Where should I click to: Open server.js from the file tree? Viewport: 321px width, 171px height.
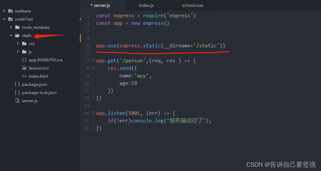(x=30, y=101)
